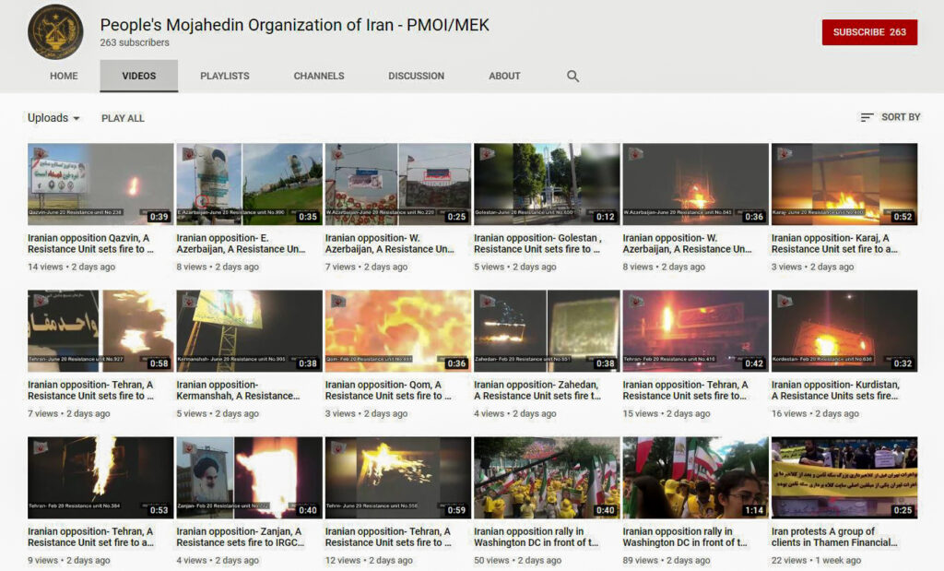
Task: View the About tab
Action: 504,77
